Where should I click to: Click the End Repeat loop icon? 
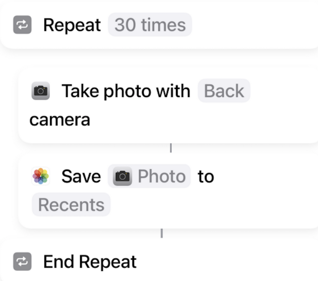[x=22, y=262]
